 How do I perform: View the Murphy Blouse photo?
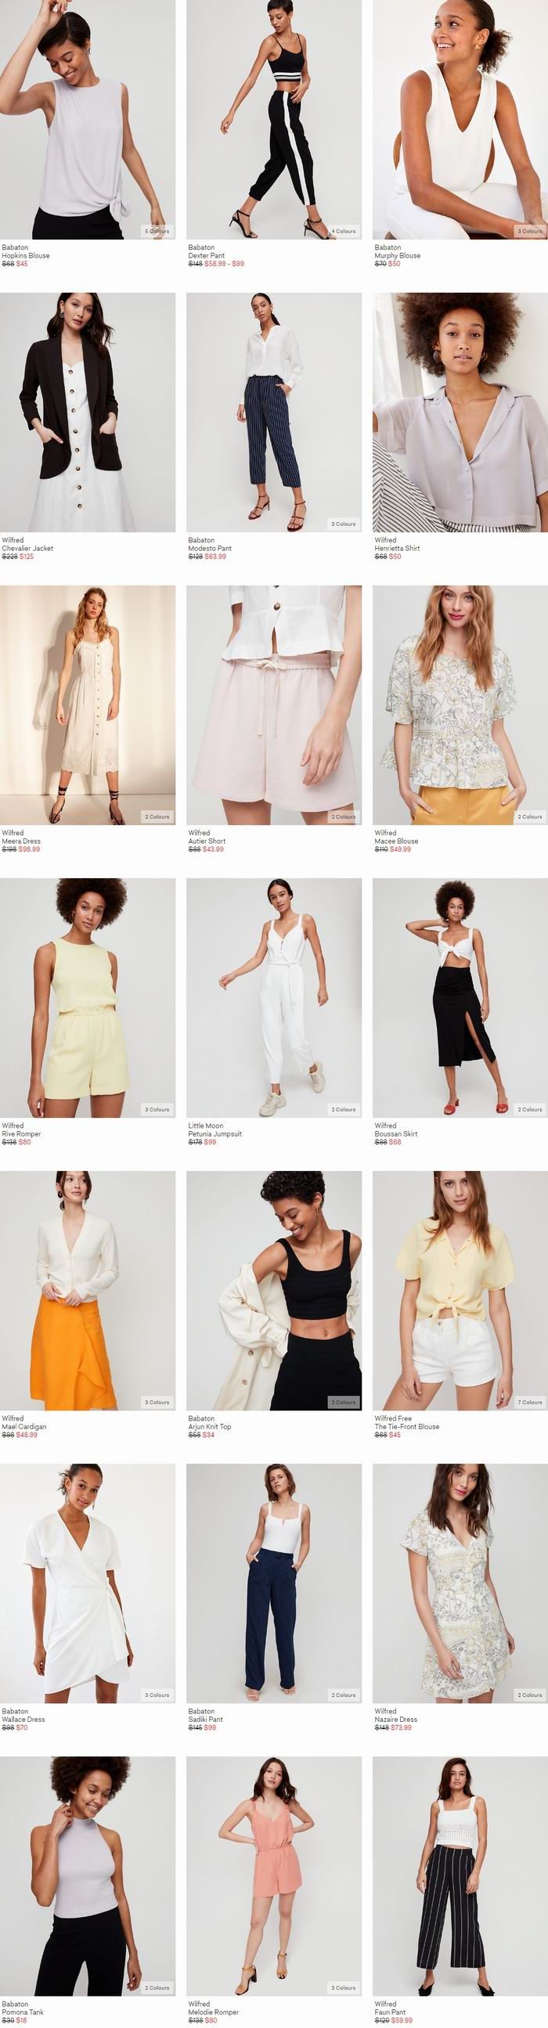click(x=460, y=120)
